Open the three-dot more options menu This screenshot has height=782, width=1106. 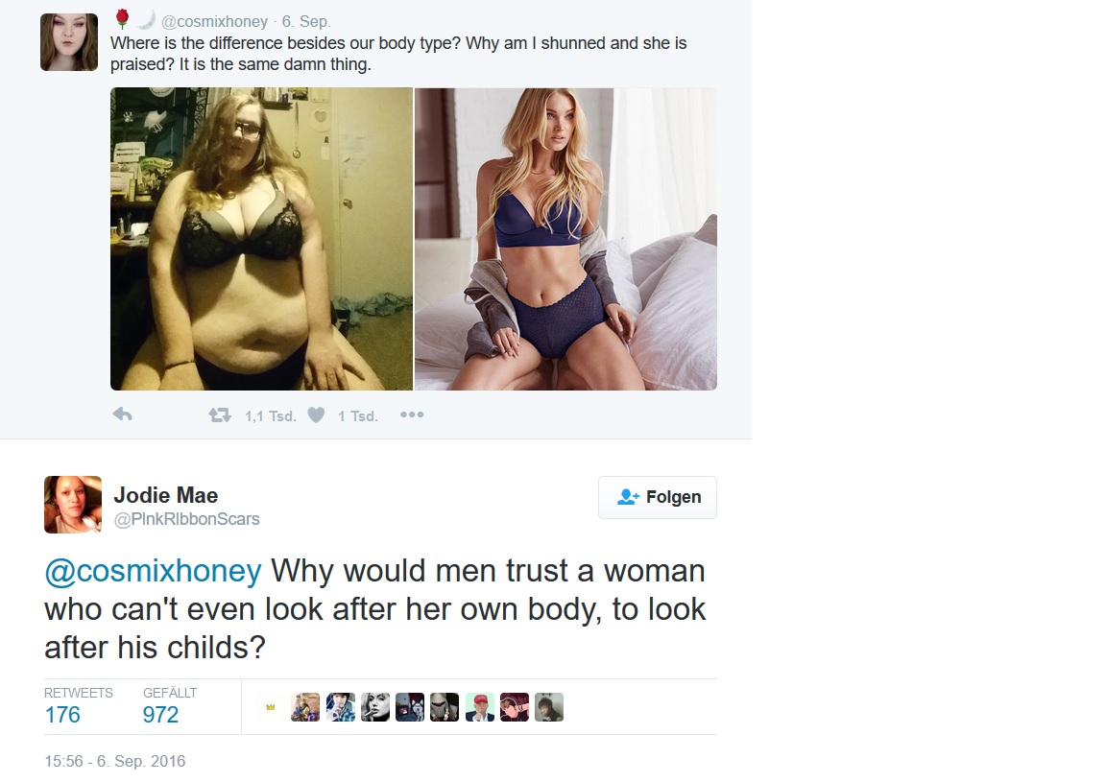click(x=412, y=415)
